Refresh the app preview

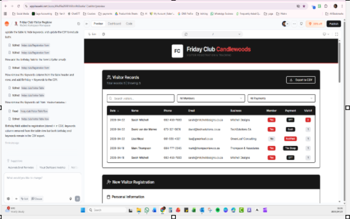point(186,34)
